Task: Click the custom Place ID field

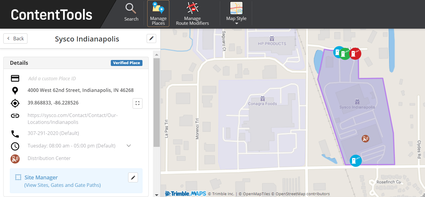Action: pos(52,79)
